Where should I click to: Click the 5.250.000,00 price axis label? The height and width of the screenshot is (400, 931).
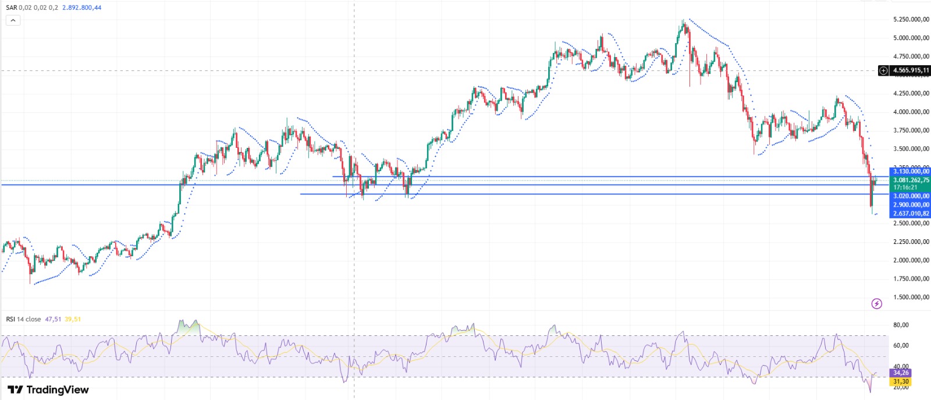pyautogui.click(x=911, y=19)
